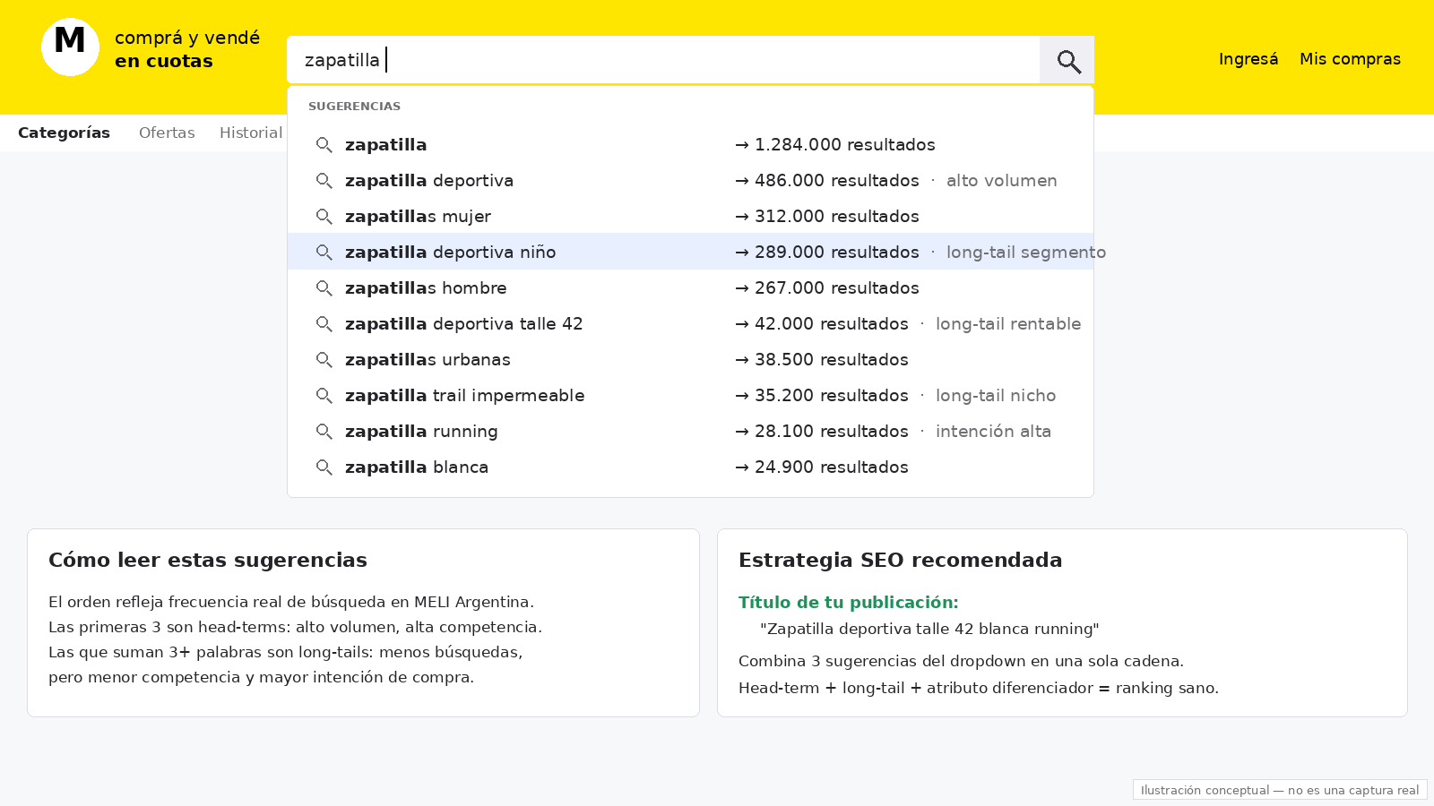Click quoted title 'Zapatilla deportiva talle 42 blanca running'
The height and width of the screenshot is (806, 1434).
(929, 629)
